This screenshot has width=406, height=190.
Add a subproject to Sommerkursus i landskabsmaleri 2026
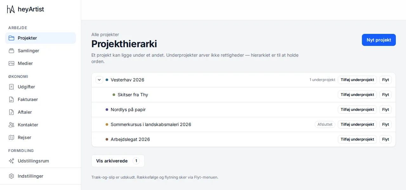point(357,124)
